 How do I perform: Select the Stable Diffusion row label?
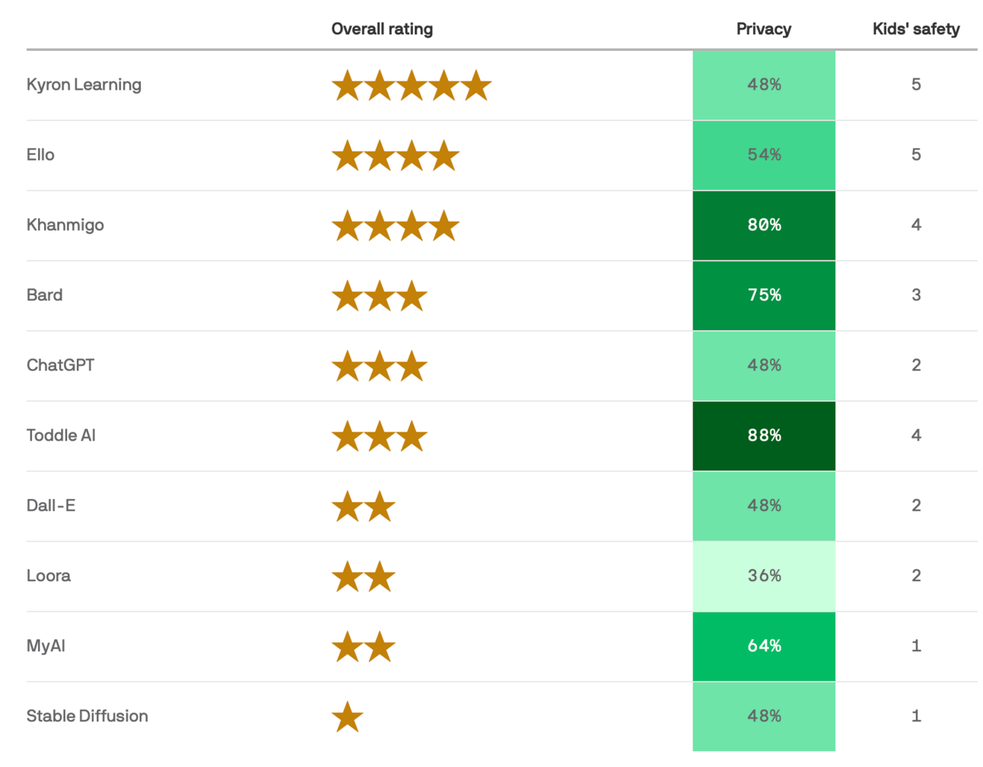coord(87,716)
